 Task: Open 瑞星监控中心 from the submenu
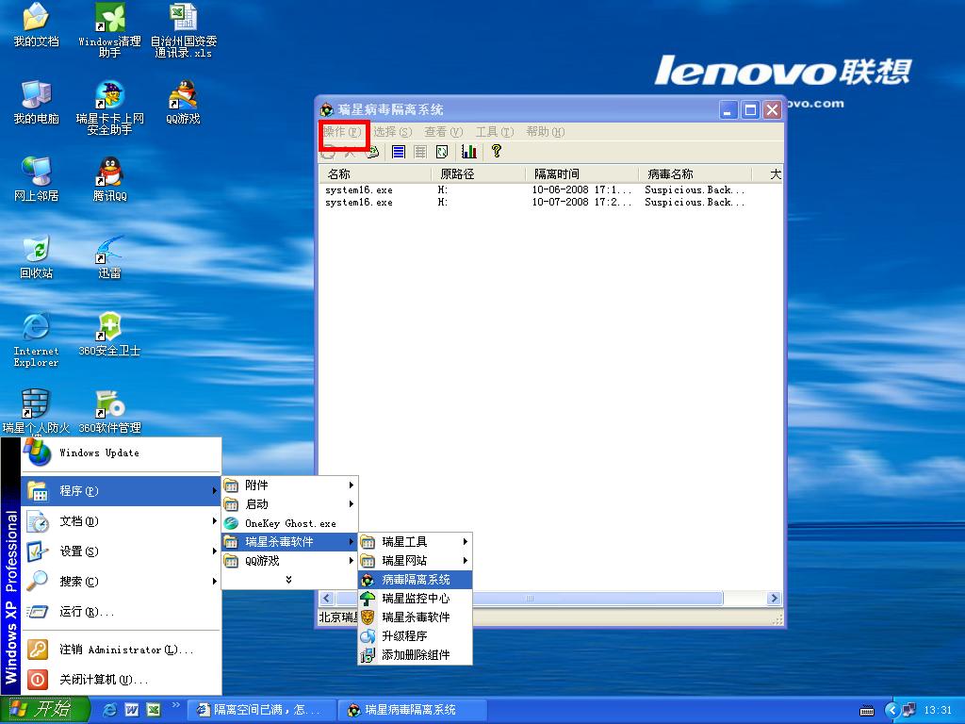point(415,599)
